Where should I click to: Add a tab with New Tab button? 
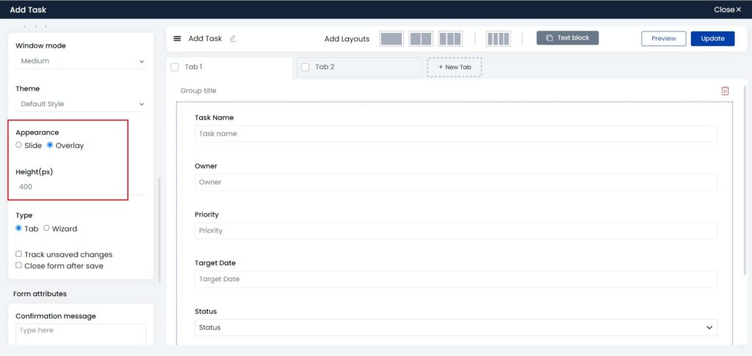coord(455,67)
